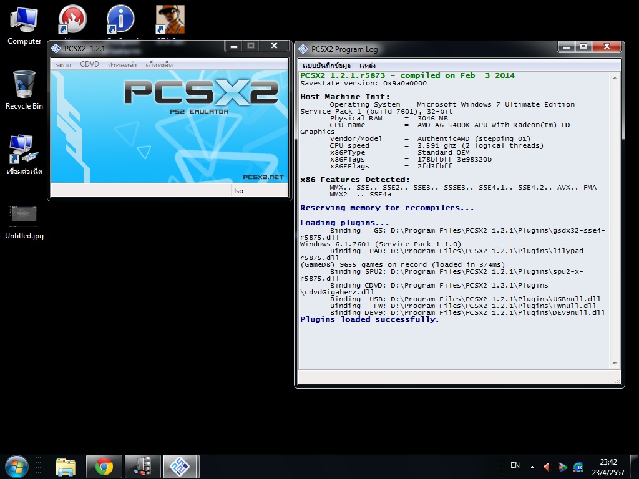Open the Computer desktop icon
The height and width of the screenshot is (479, 639).
[24, 25]
